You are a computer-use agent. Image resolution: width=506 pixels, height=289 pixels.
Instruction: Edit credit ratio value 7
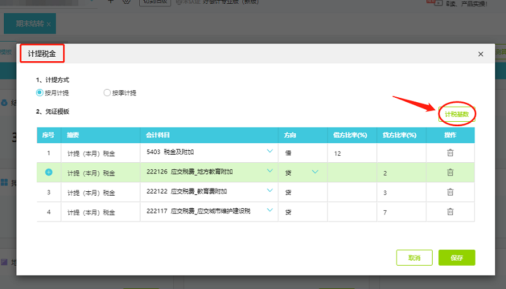click(x=401, y=212)
